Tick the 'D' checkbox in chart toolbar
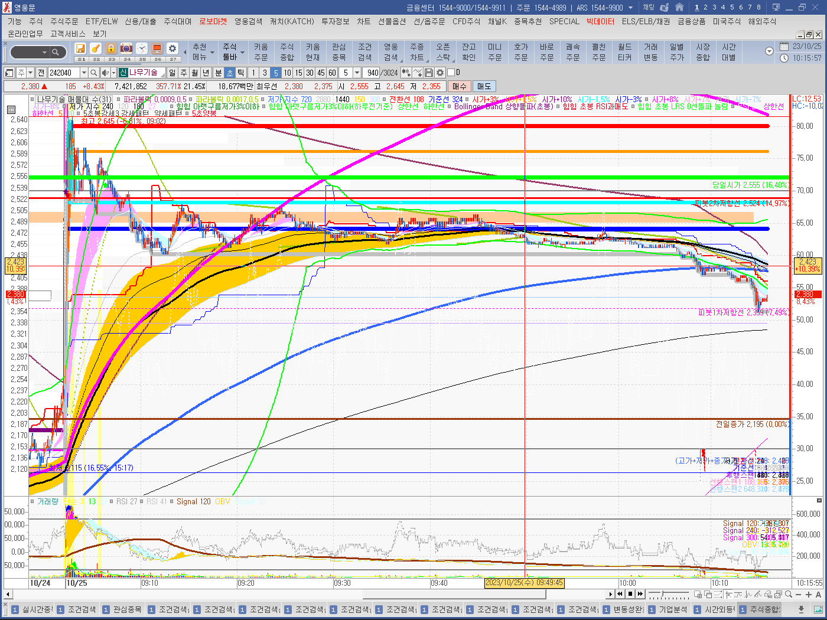Viewport: 827px width, 620px height. coord(451,73)
